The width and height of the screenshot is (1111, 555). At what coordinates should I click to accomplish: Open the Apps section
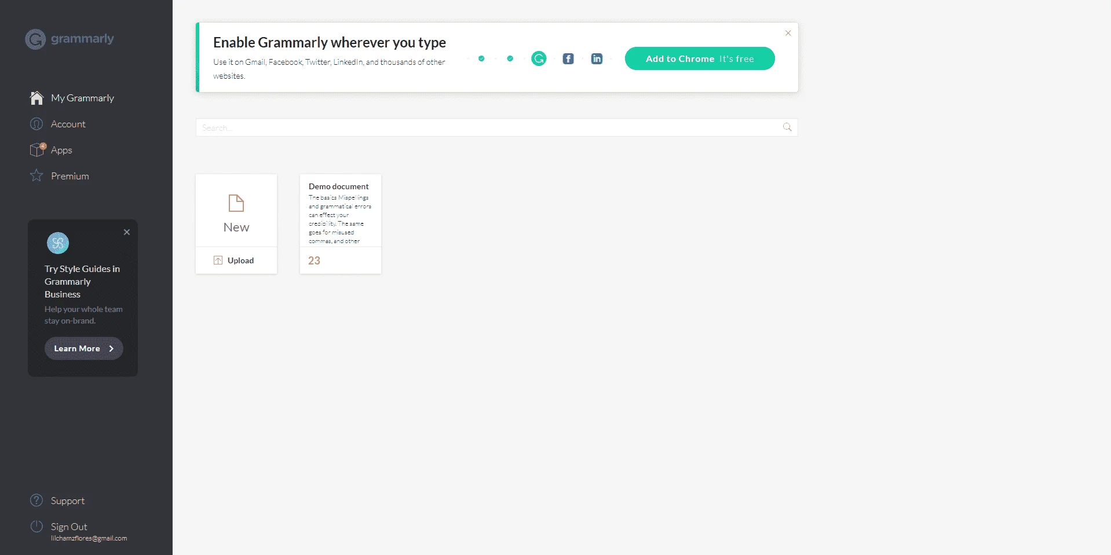61,150
